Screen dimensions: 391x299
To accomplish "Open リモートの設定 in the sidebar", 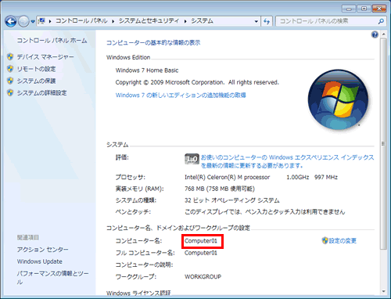I will (36, 69).
